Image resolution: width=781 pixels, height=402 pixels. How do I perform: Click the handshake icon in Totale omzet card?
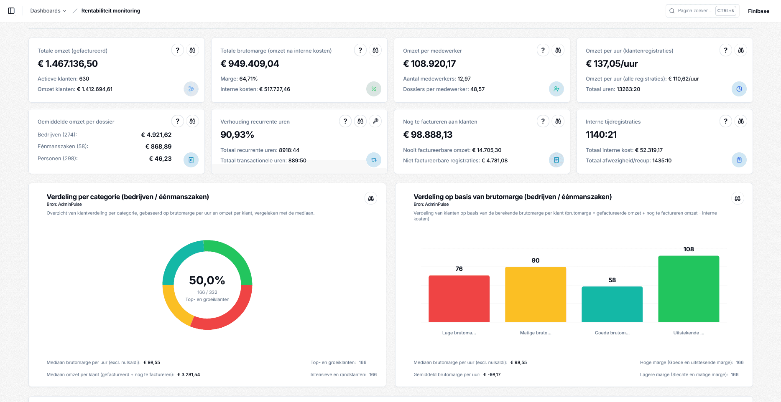click(x=191, y=89)
